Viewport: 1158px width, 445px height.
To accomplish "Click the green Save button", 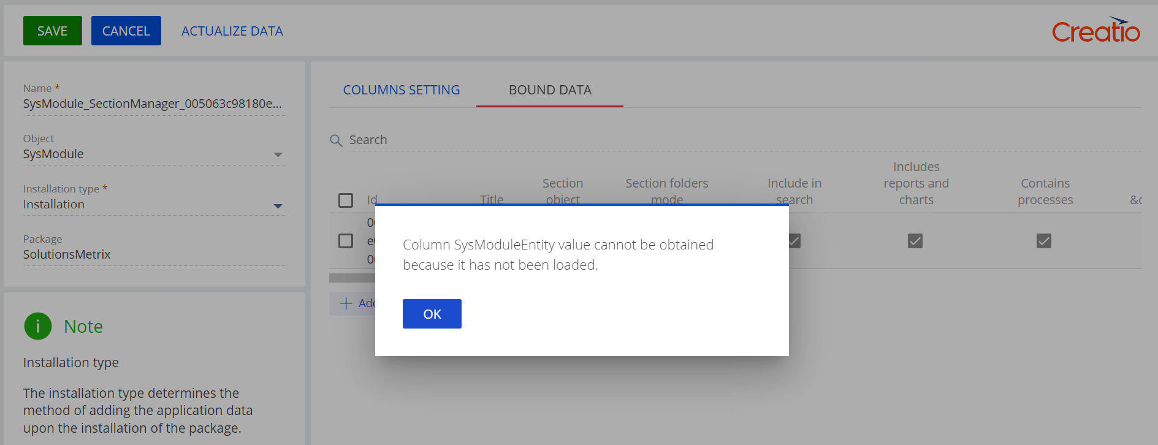I will click(53, 31).
